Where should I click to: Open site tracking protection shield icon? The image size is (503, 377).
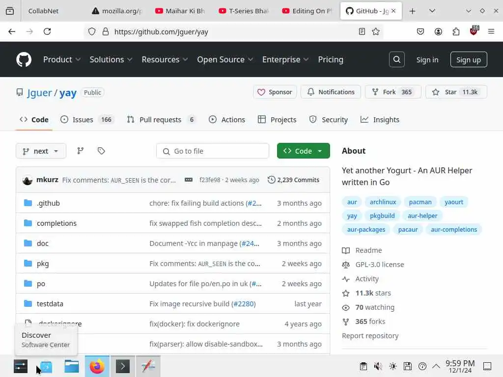pyautogui.click(x=92, y=31)
